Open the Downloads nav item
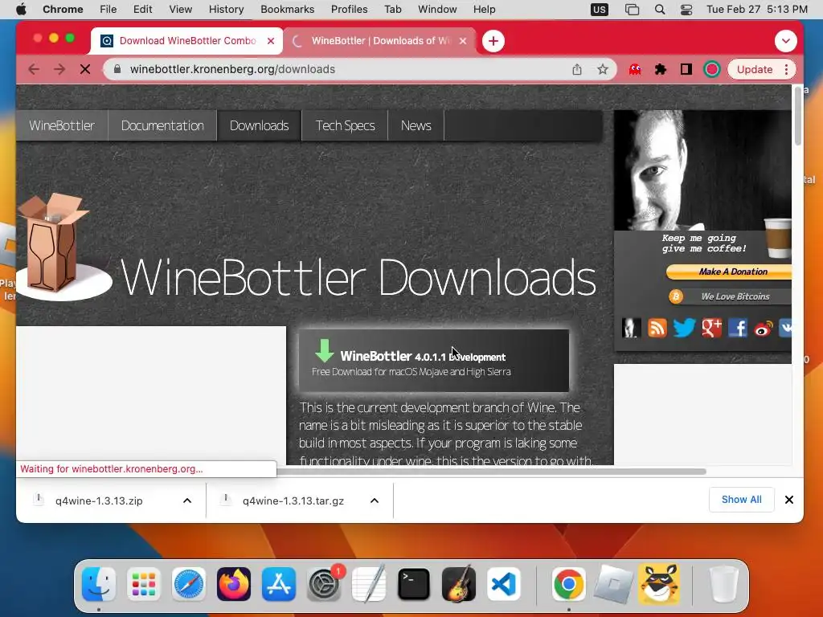Screen dimensions: 823x617 (260, 125)
